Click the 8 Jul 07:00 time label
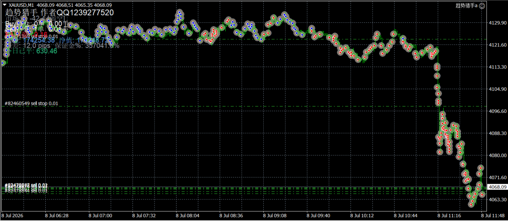508x221 pixels. coord(100,215)
